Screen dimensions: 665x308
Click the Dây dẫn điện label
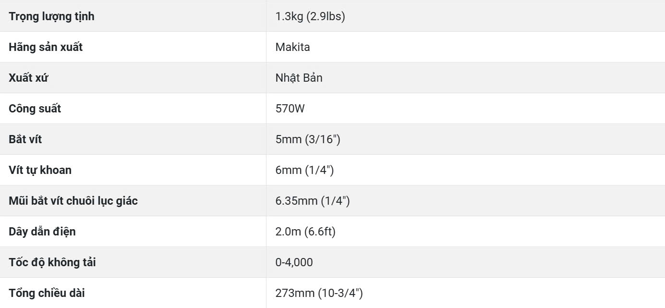(42, 232)
